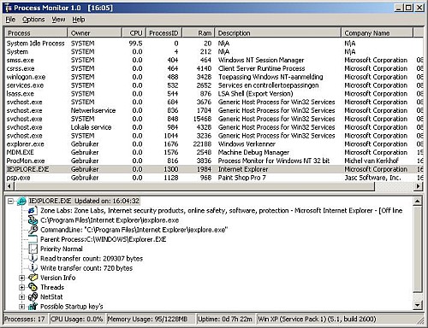Select the MDM.EXE process row
Image resolution: width=428 pixels, height=328 pixels.
(214, 152)
